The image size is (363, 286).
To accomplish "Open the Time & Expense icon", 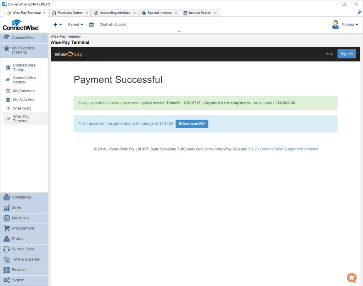I will [x=7, y=259].
